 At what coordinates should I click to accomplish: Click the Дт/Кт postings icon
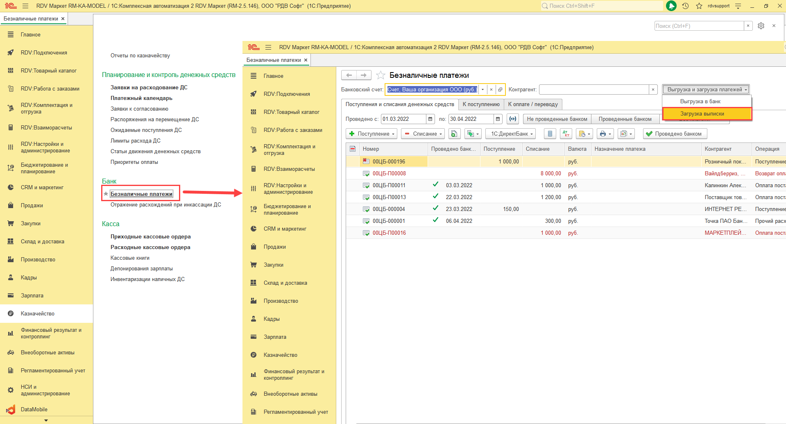pos(566,134)
